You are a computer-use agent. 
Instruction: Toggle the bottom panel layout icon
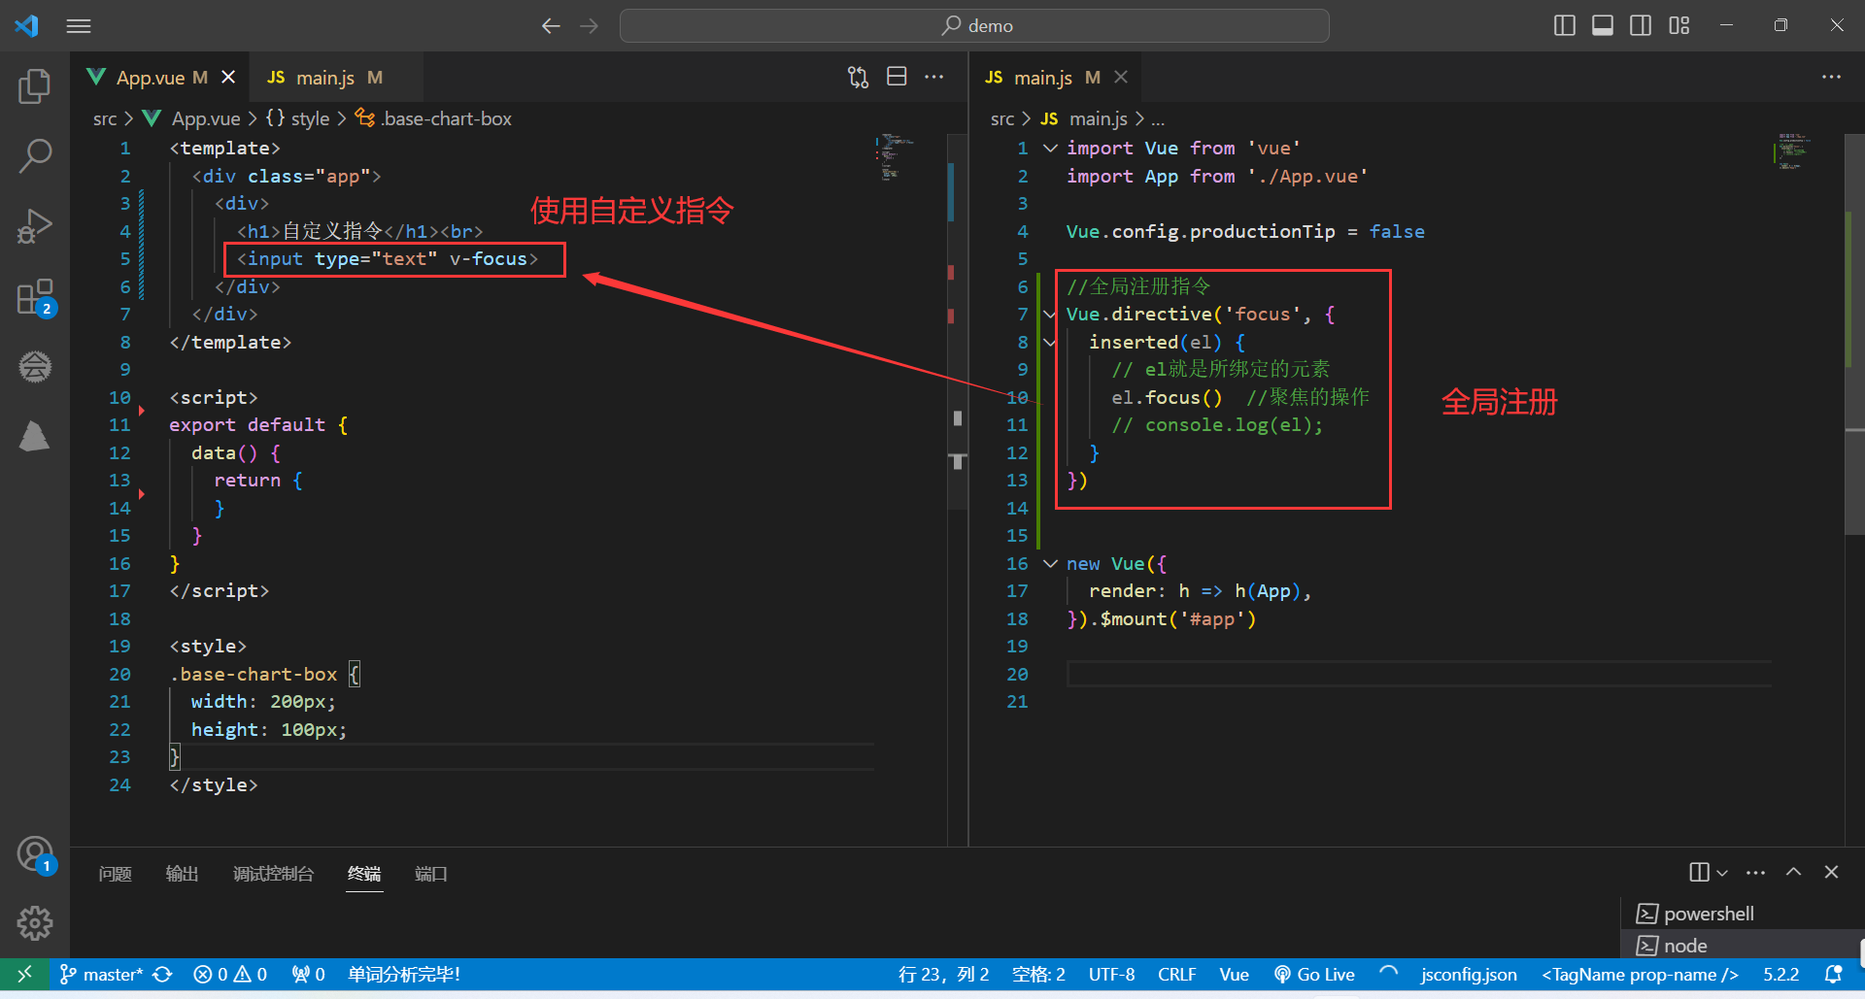(x=1603, y=26)
